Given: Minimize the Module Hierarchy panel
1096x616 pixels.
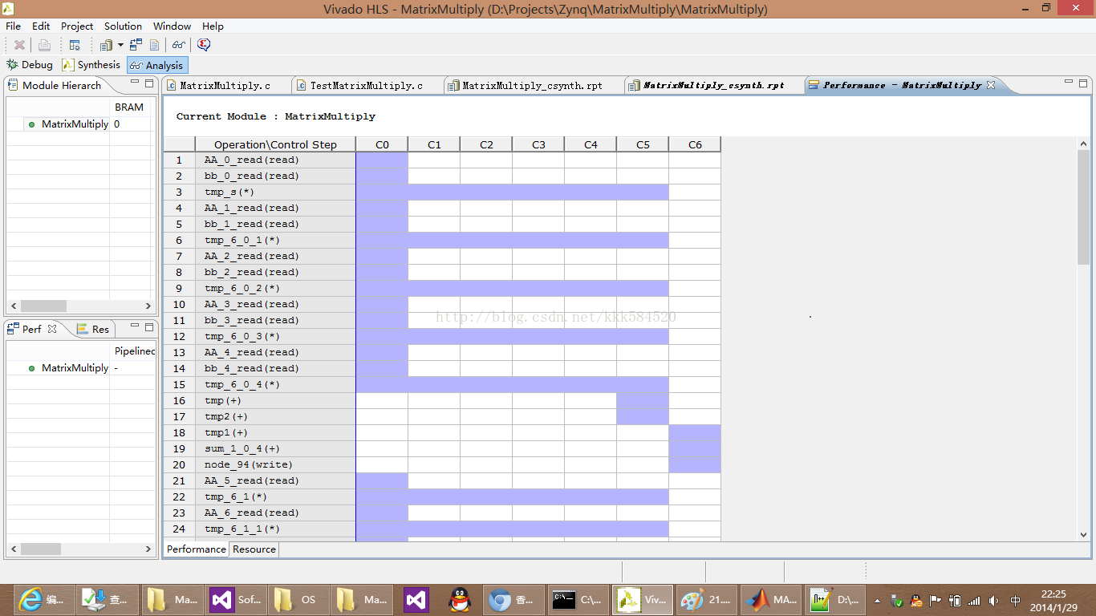Looking at the screenshot, I should click(x=135, y=83).
